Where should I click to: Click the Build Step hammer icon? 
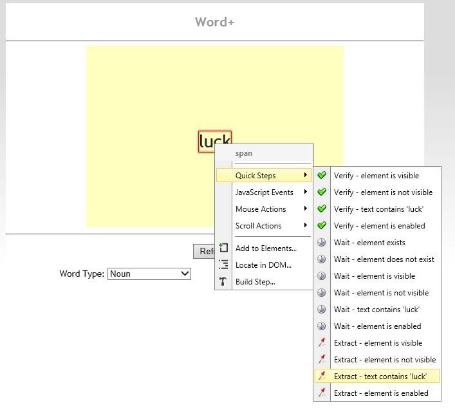(223, 281)
